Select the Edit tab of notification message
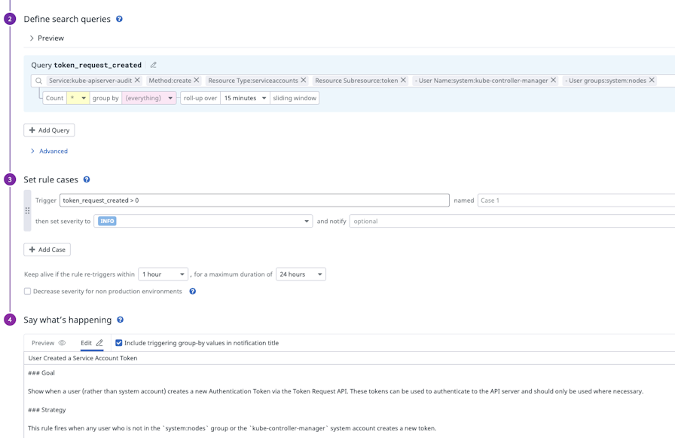The height and width of the screenshot is (438, 675). 91,343
